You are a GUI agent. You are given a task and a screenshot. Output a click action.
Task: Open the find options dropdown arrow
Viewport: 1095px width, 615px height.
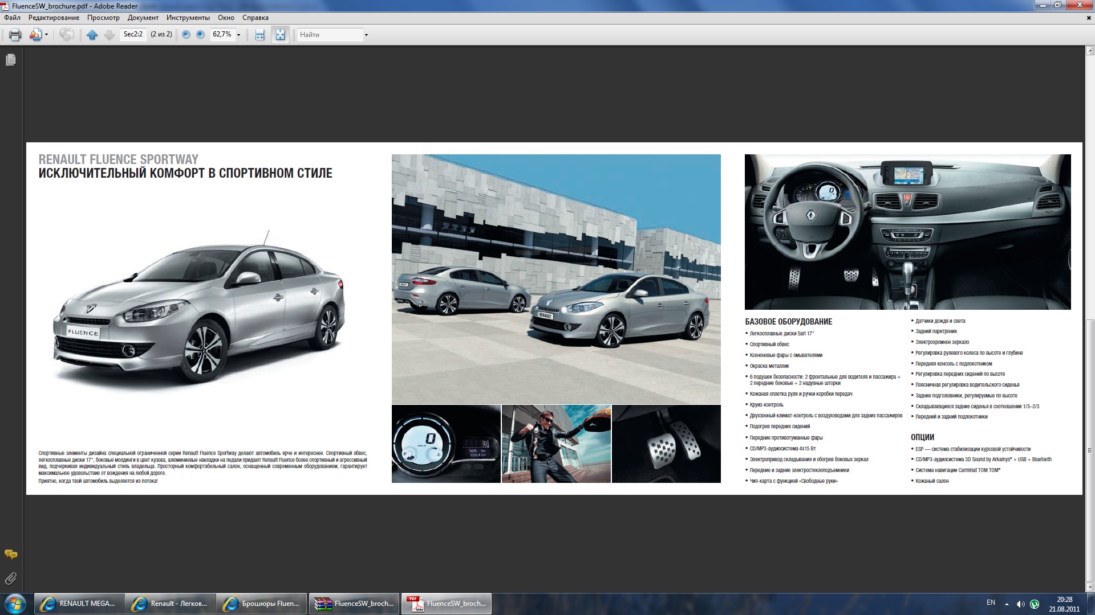[366, 35]
